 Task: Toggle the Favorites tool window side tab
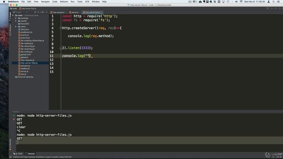point(10,144)
